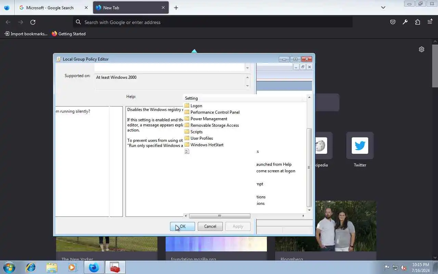Open the taskbar clock showing 10:15 PM
Viewport: 438px width, 274px height.
[421, 267]
